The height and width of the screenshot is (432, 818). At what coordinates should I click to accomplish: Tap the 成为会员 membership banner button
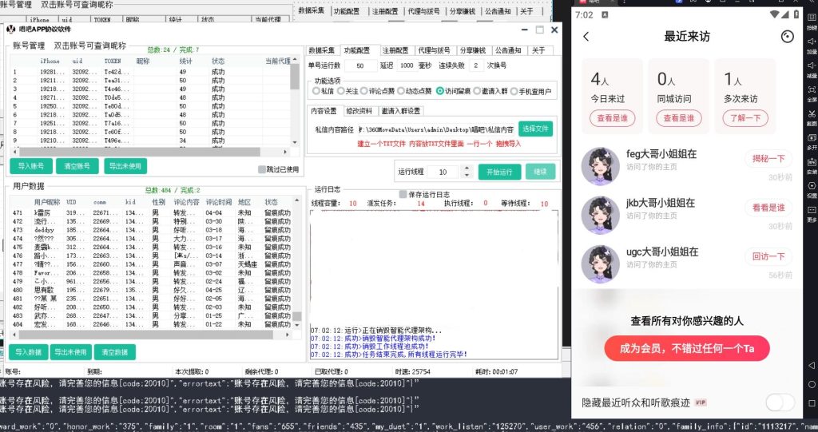point(686,348)
